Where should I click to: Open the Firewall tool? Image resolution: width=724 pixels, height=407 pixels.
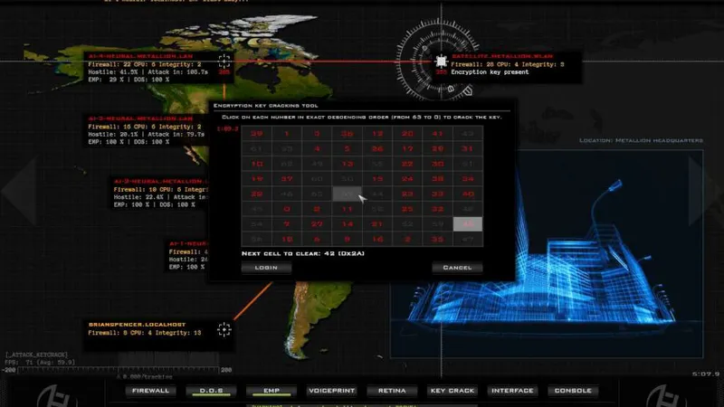click(x=150, y=391)
